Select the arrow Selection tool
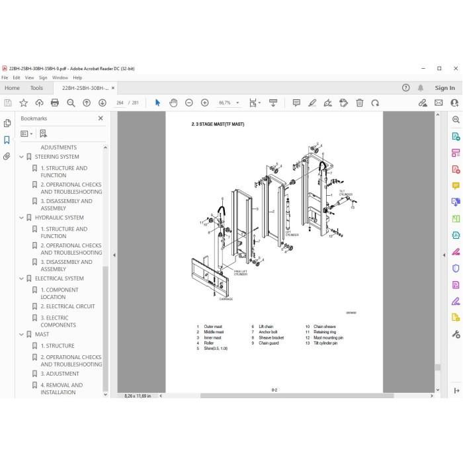The image size is (463, 463). (157, 103)
